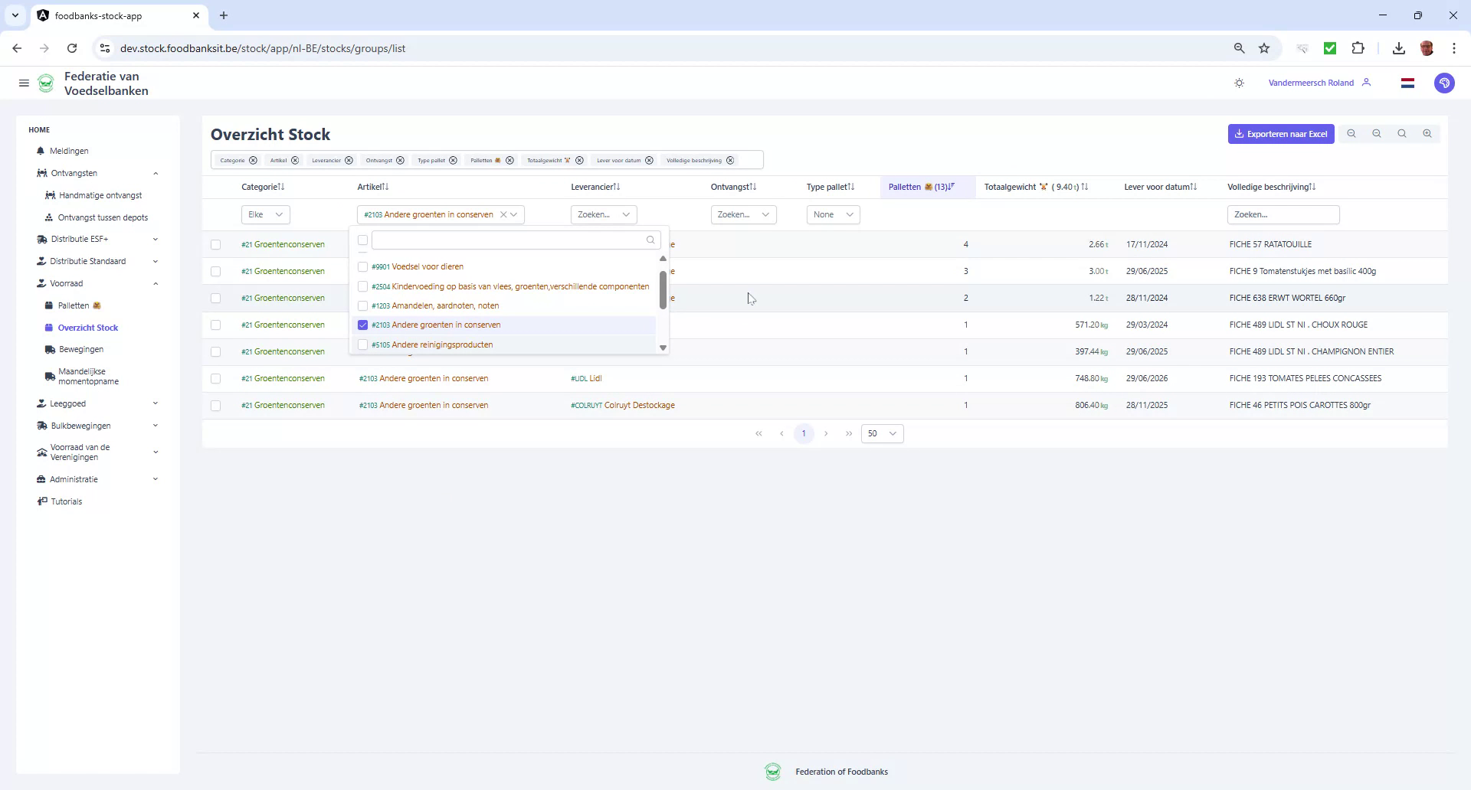Screen dimensions: 1471x790
Task: Zoom in using the magnifier plus icon
Action: [1427, 133]
